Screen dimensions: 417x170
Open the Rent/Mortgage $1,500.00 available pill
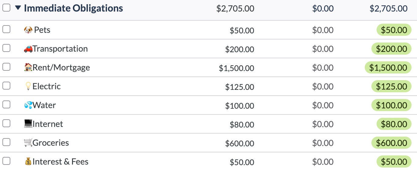click(388, 68)
